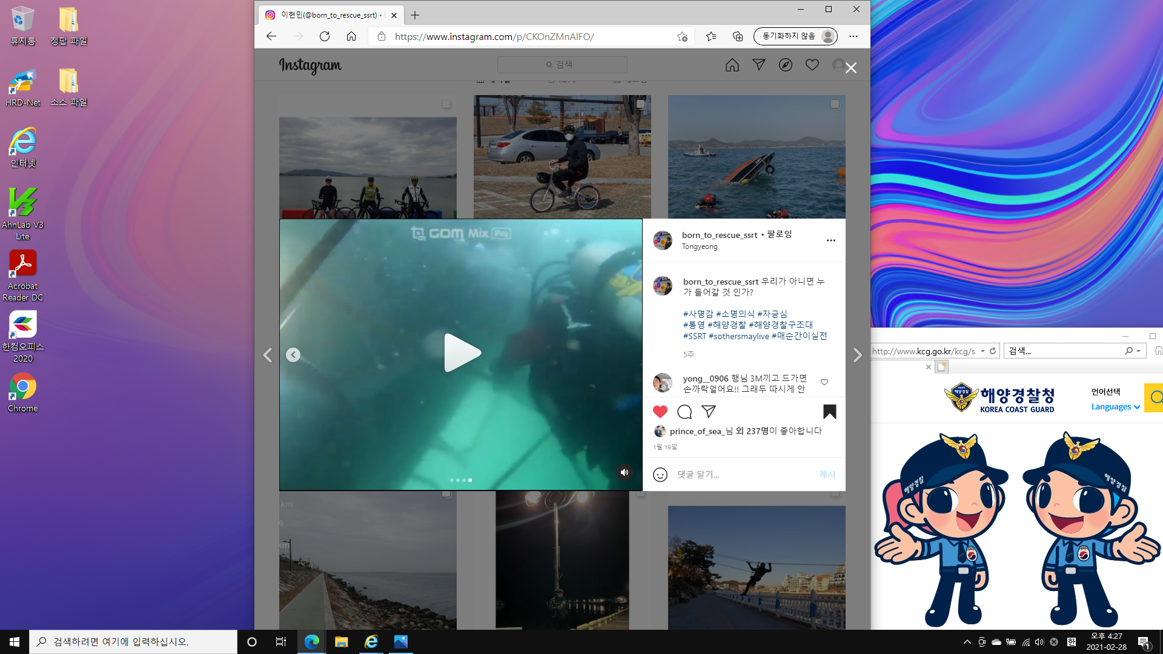Open the emoji picker in comment box

660,474
